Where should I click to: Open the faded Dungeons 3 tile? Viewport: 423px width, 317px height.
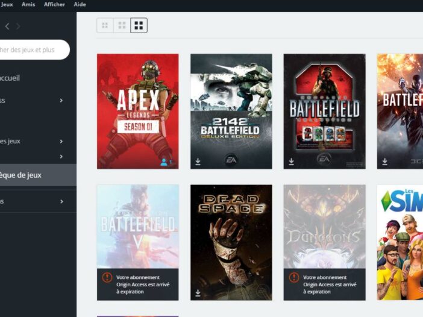click(x=325, y=227)
